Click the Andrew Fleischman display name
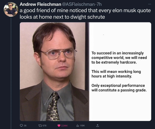Image resolution: width=155 pixels, height=129 pixels. click(x=40, y=4)
